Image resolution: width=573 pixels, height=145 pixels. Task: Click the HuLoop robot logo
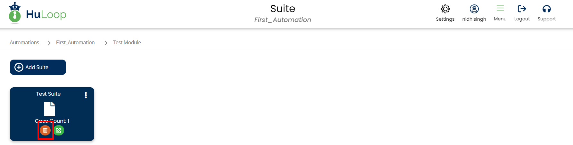15,13
